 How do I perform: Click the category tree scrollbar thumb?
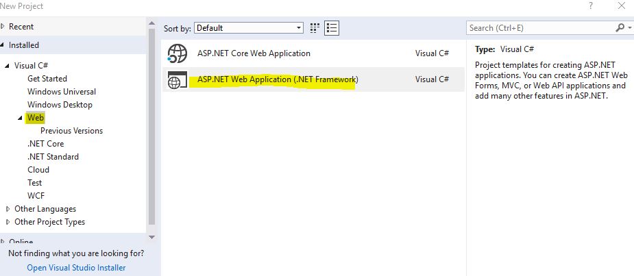pos(151,125)
